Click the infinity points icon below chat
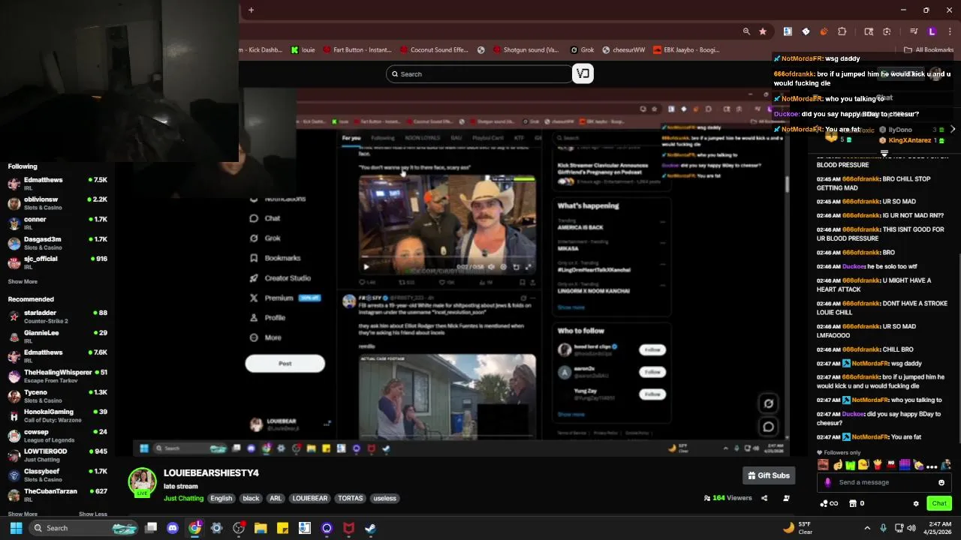The height and width of the screenshot is (540, 961). [830, 503]
